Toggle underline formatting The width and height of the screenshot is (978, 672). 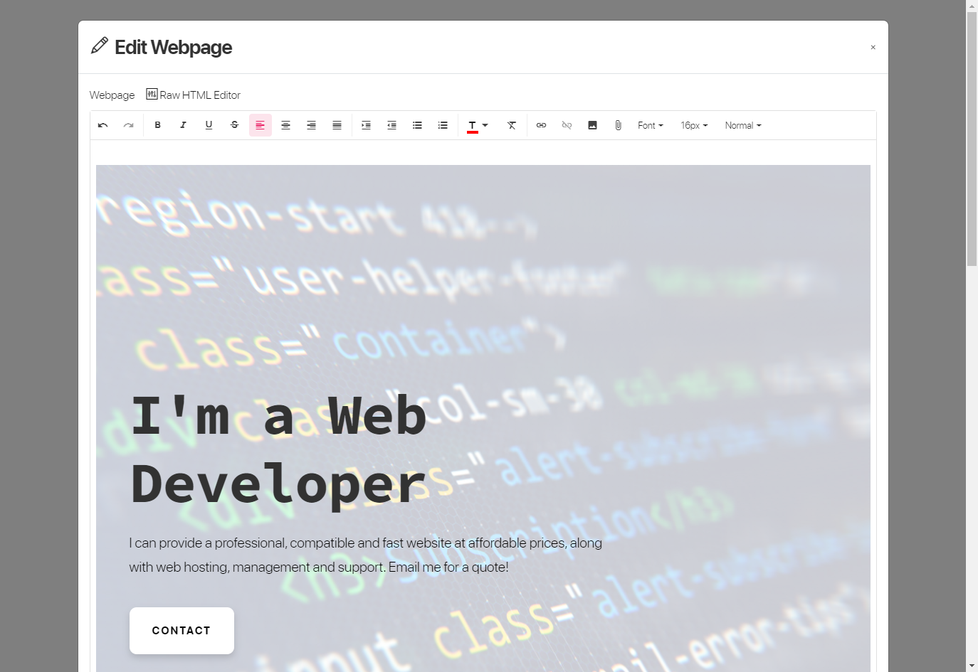click(x=209, y=125)
